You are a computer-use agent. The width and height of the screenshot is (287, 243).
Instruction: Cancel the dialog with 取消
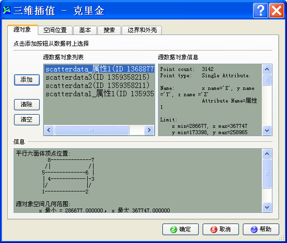click(221, 229)
